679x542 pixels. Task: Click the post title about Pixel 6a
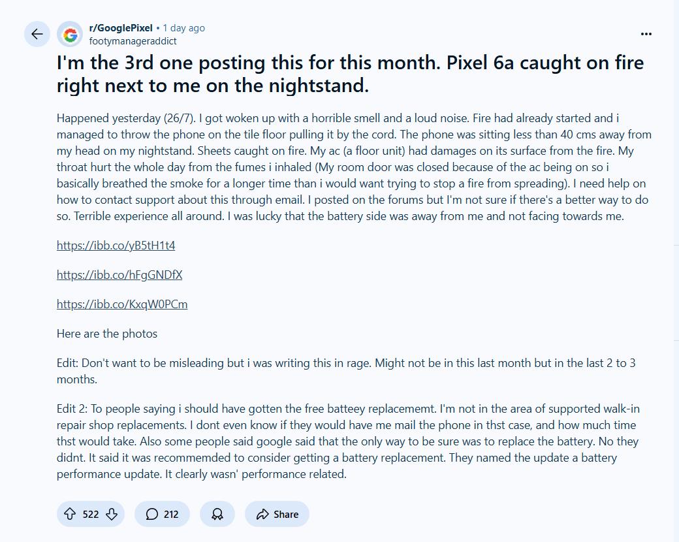(x=350, y=74)
